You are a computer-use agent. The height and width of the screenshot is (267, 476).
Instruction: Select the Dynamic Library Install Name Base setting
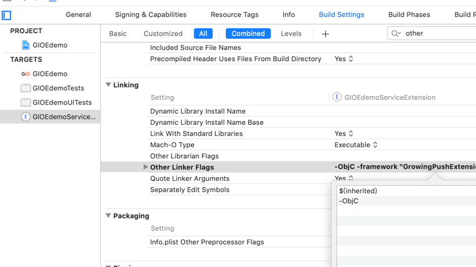[207, 122]
